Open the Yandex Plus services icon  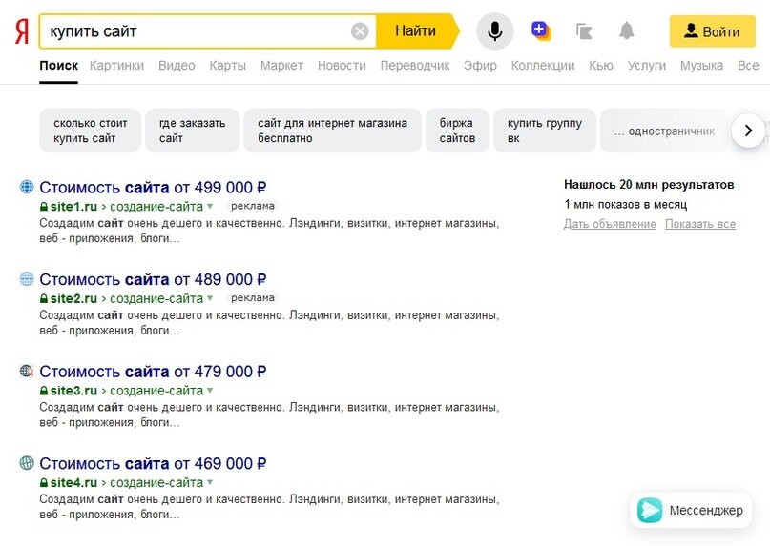tap(541, 30)
